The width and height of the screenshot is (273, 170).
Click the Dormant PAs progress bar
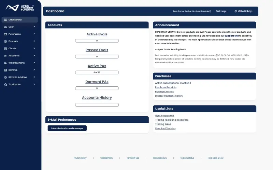coord(97,88)
